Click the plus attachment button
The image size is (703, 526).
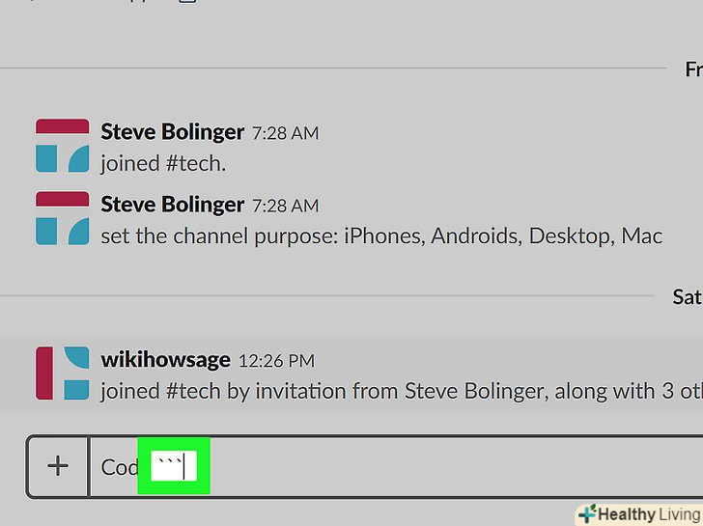pos(58,467)
